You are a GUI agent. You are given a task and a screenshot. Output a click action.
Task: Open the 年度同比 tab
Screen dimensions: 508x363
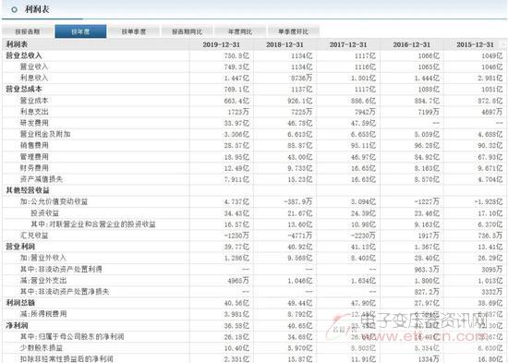click(x=240, y=31)
